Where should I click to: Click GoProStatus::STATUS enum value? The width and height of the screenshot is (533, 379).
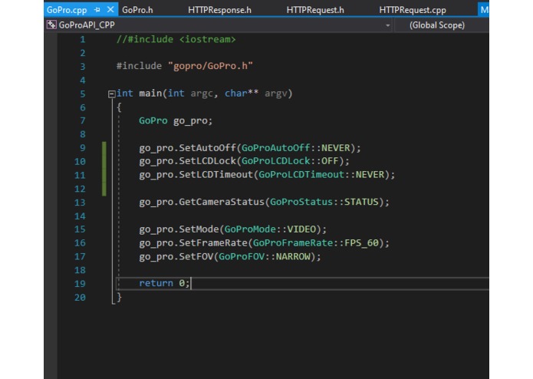[324, 202]
